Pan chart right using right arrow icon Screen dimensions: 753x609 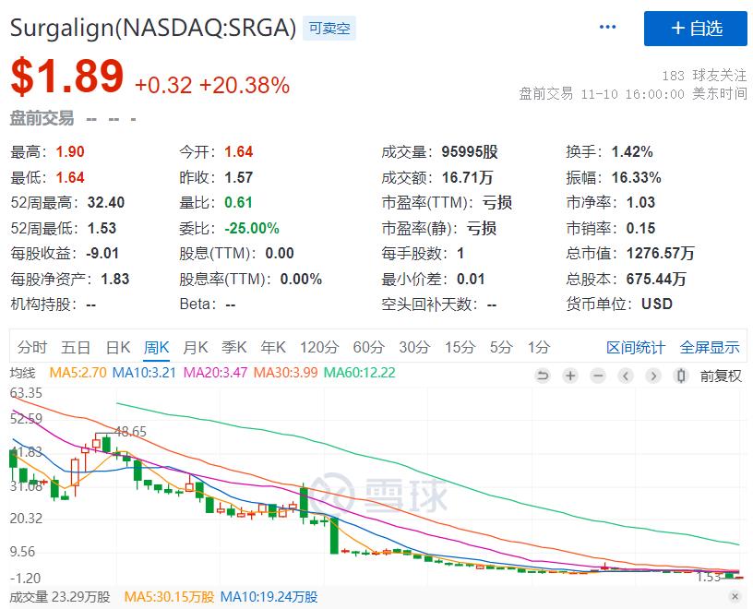coord(652,376)
